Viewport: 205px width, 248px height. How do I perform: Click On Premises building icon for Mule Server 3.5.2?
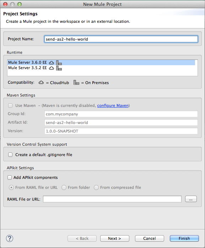coord(59,68)
